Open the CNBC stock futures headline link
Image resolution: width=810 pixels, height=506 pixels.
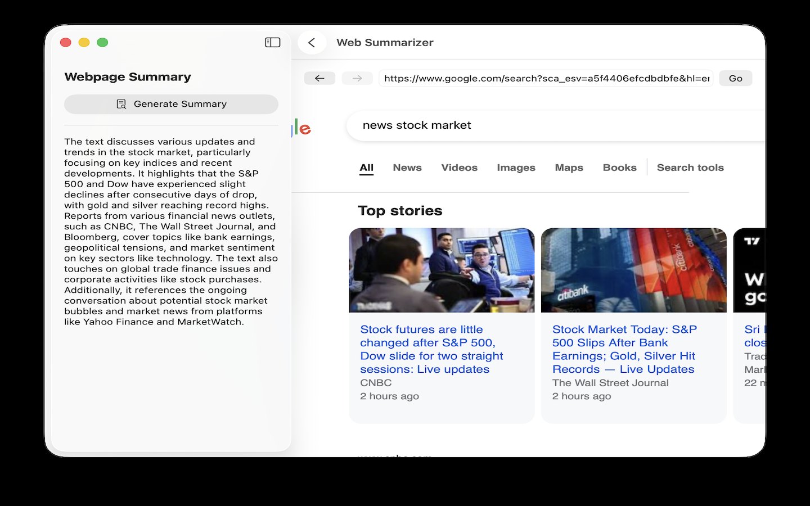(x=431, y=349)
